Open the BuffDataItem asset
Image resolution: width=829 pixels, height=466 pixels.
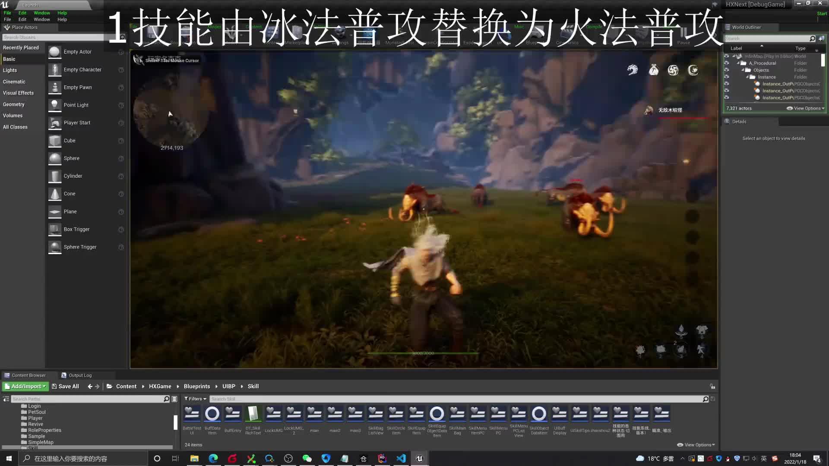click(212, 420)
